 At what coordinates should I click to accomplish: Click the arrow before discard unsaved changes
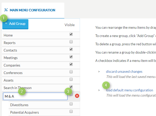coord(99,72)
